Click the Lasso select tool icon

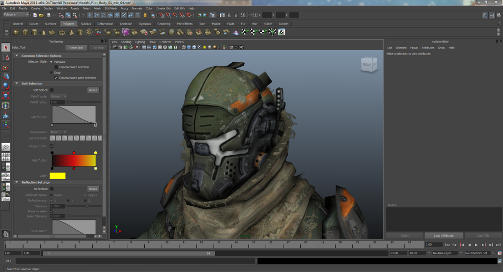(x=5, y=57)
